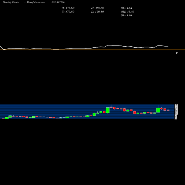
Task: Click the low value 'L: 170.80'
Action: 97,11
